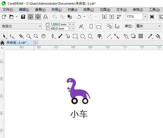Click the Save floppy disk icon
163x138 pixels.
(23, 17)
